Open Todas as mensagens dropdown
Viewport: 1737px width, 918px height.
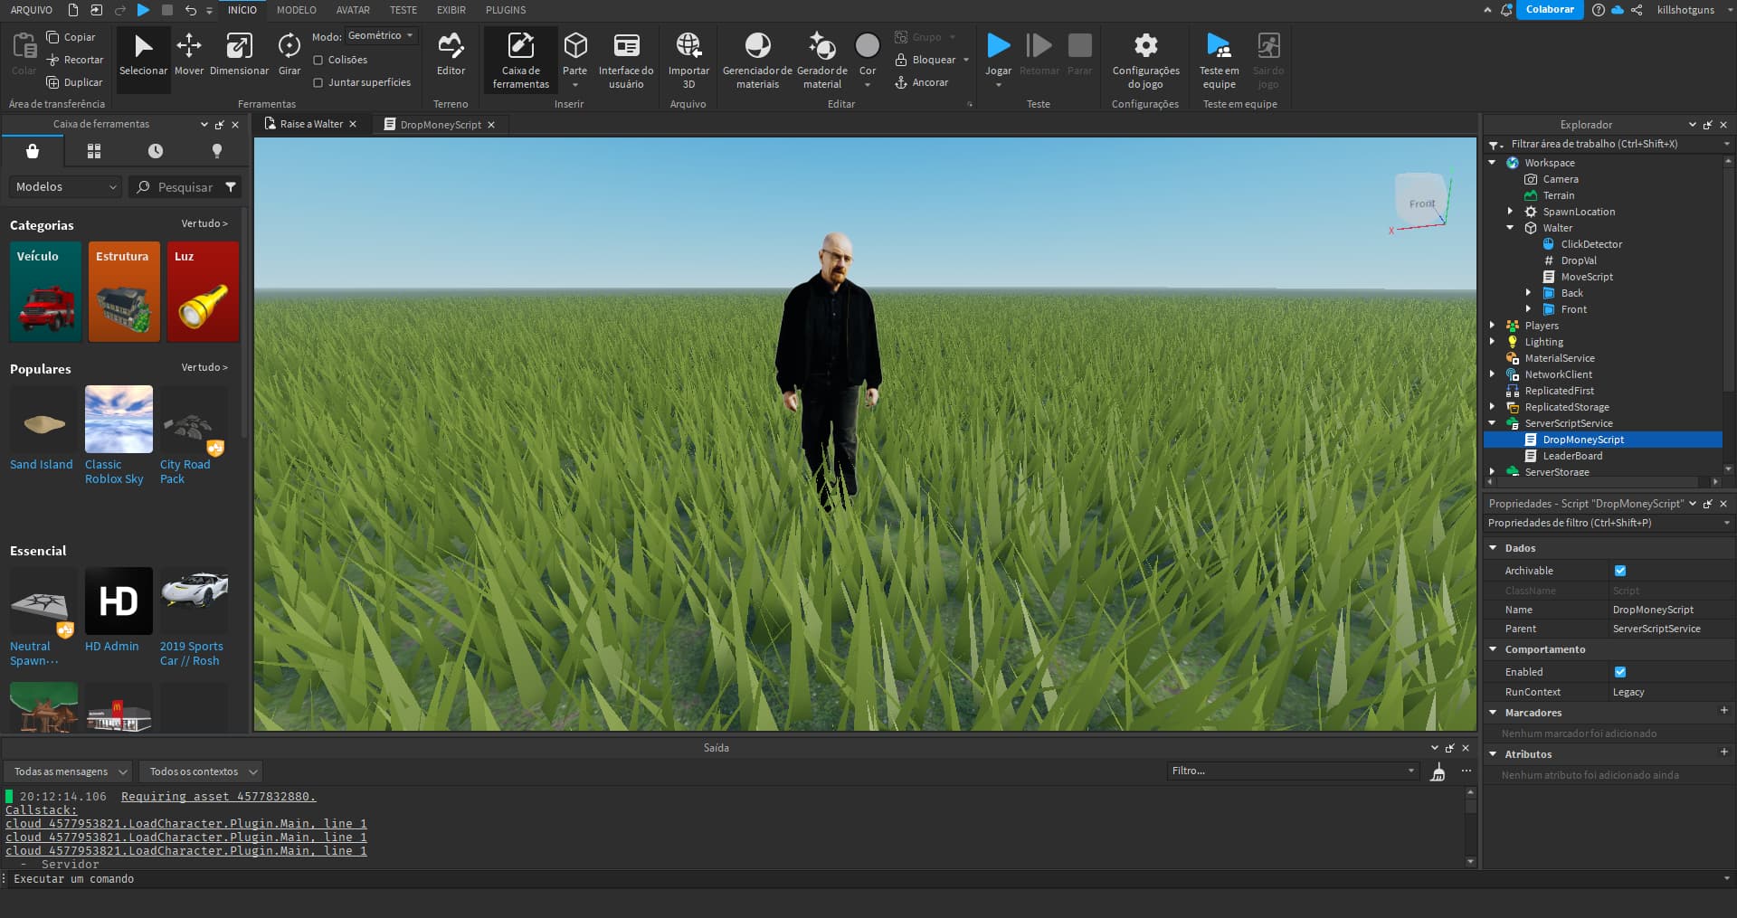(69, 771)
